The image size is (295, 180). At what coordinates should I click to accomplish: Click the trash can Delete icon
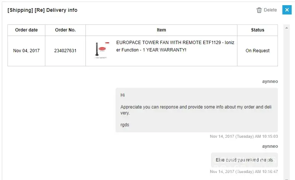(259, 10)
